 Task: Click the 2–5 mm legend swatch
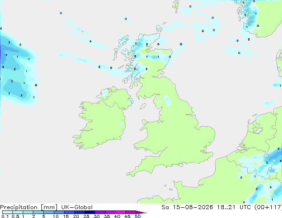click(x=38, y=212)
